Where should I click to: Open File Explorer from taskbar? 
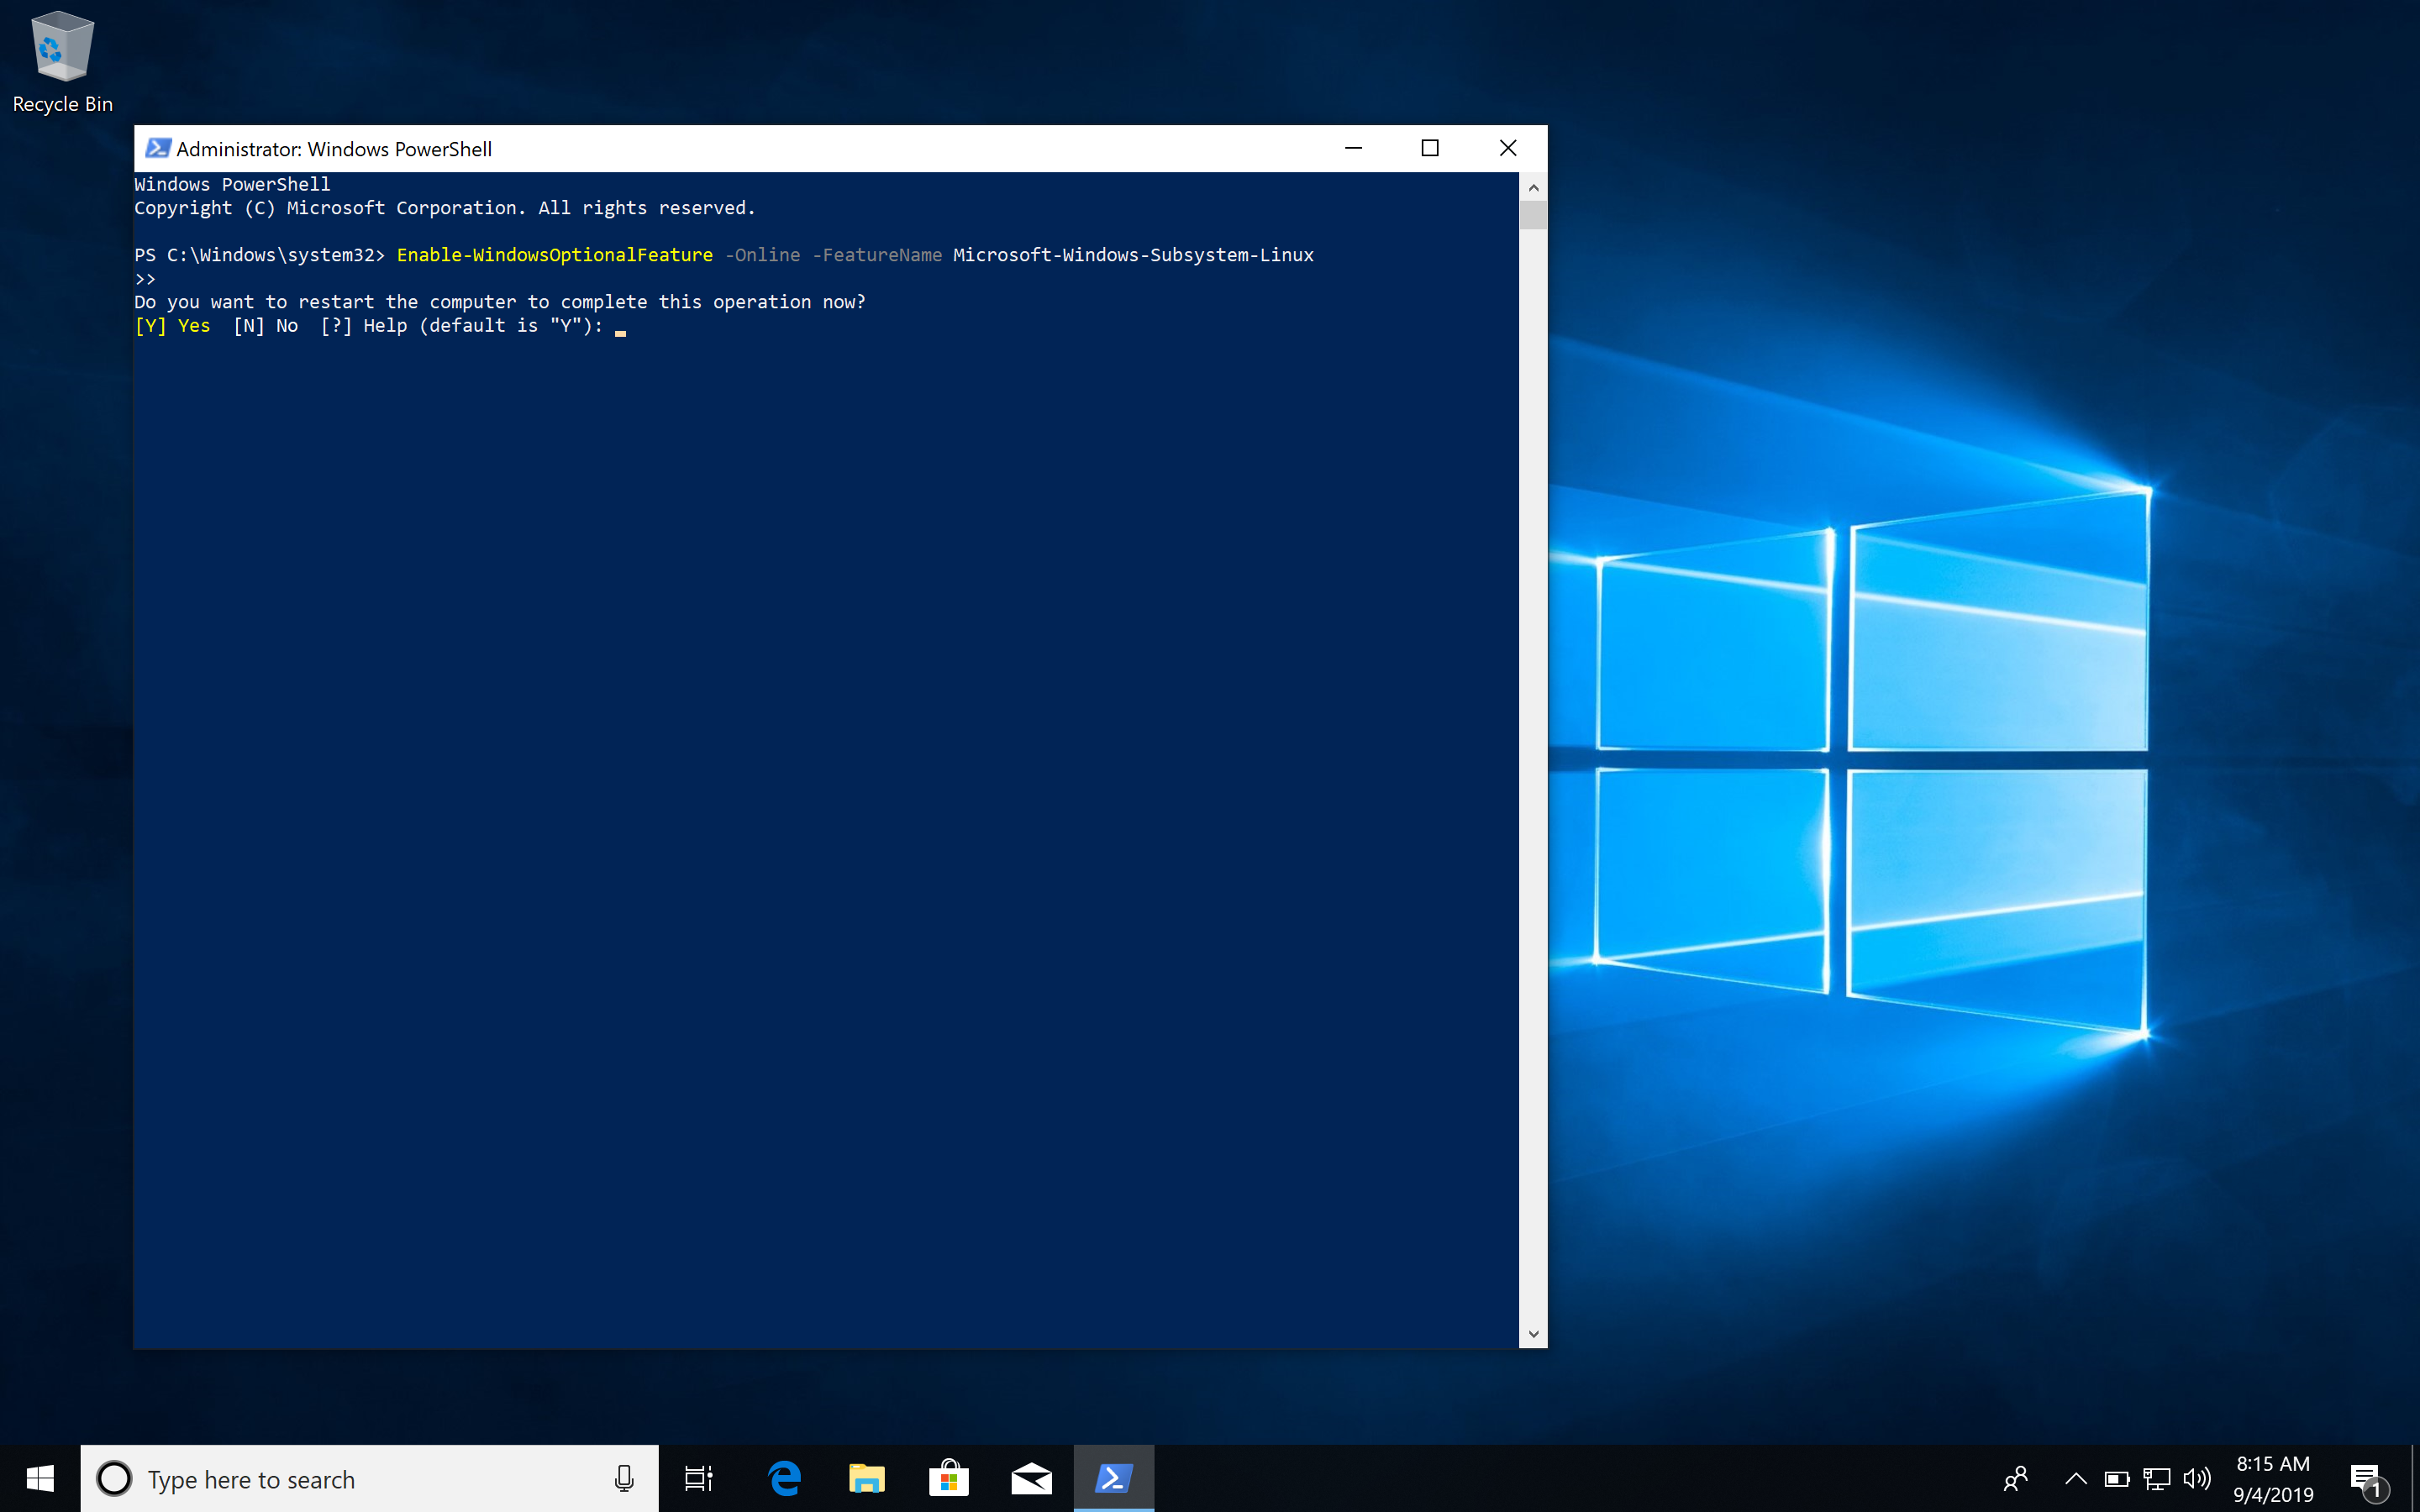tap(866, 1478)
